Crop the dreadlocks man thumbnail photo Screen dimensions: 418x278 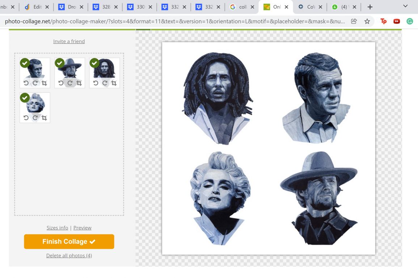(114, 83)
